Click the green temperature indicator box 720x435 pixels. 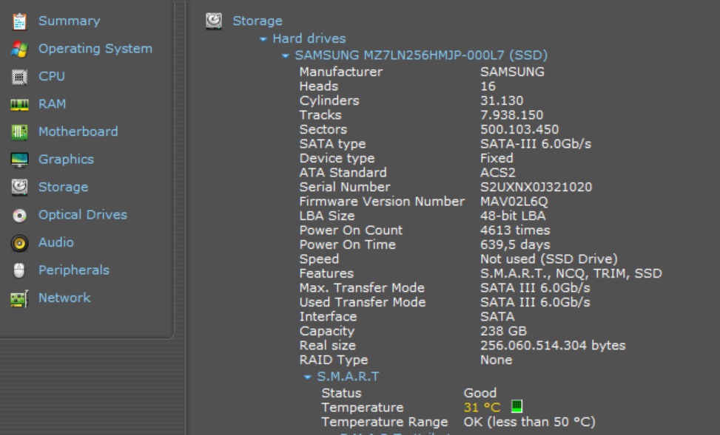pos(517,407)
